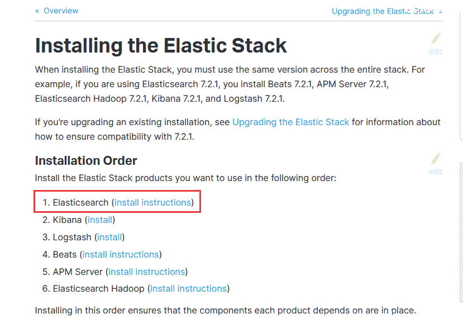This screenshot has height=333, width=463.
Task: Open Elasticsearch Hadoop install instructions link
Action: pos(189,289)
